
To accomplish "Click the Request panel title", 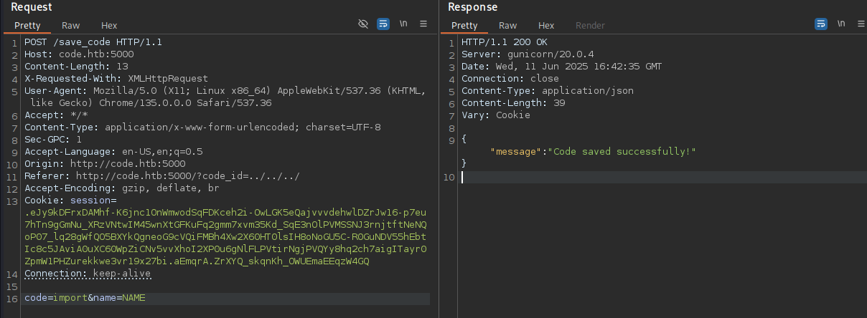I will click(32, 7).
